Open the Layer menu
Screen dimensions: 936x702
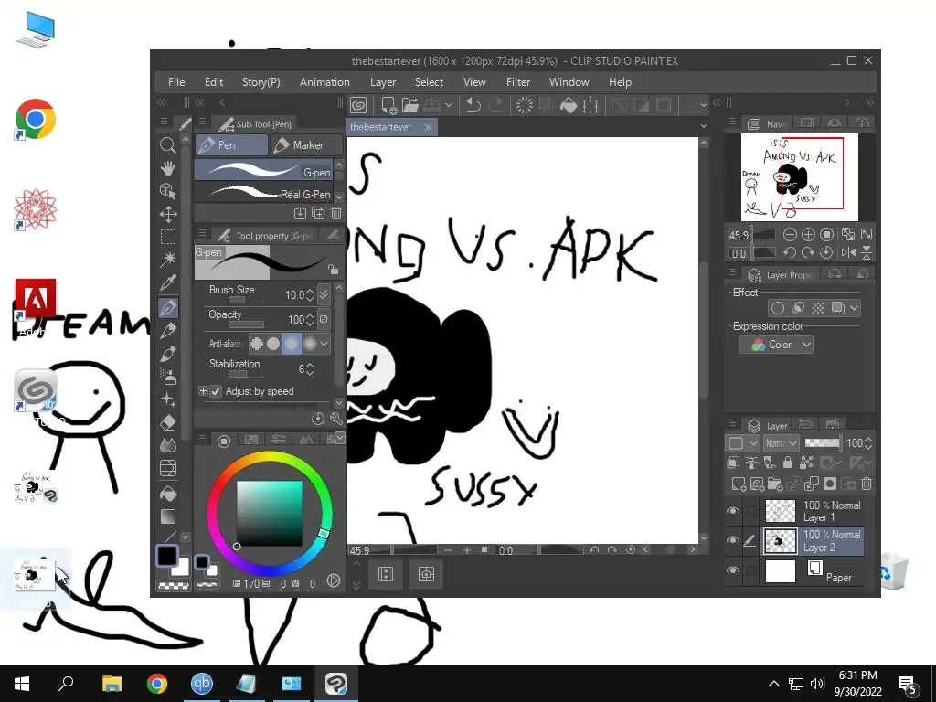pyautogui.click(x=383, y=82)
